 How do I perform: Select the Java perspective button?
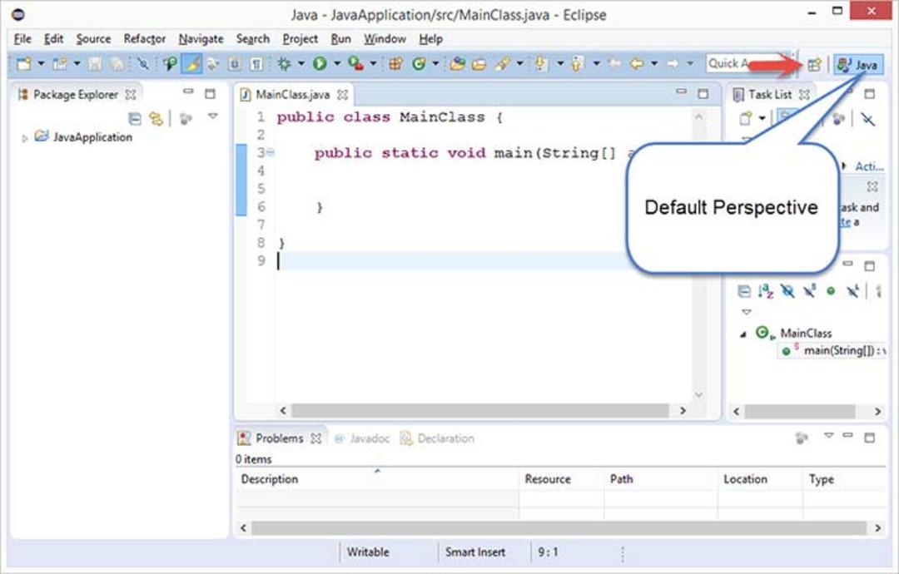858,64
